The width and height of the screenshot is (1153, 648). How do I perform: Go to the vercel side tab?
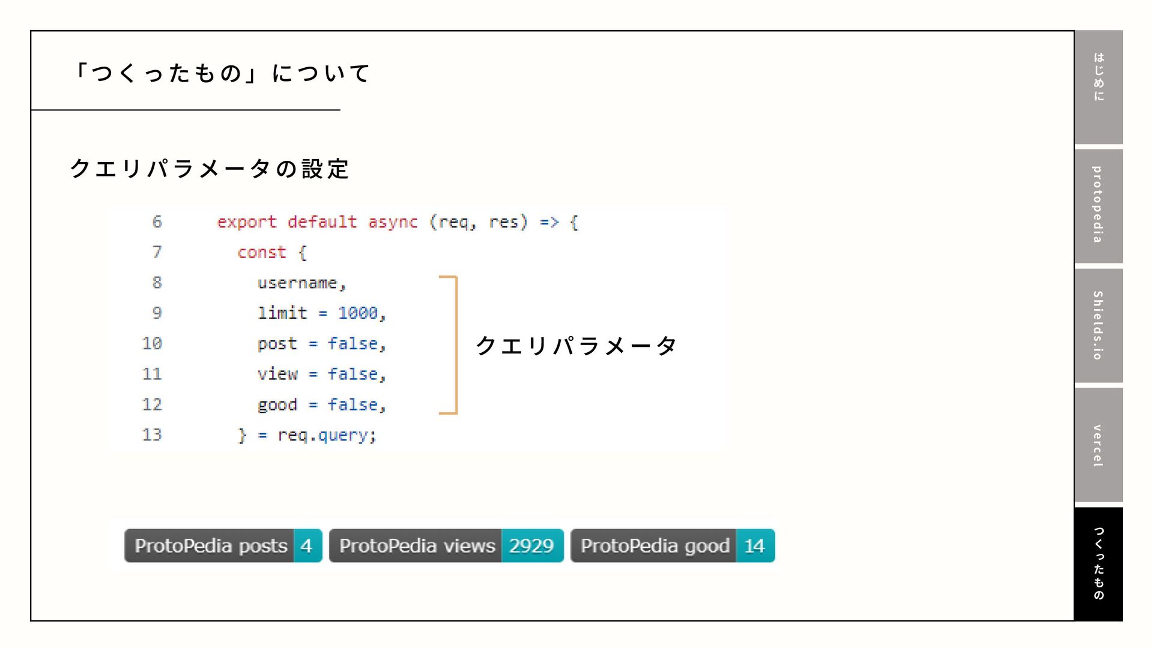point(1098,445)
